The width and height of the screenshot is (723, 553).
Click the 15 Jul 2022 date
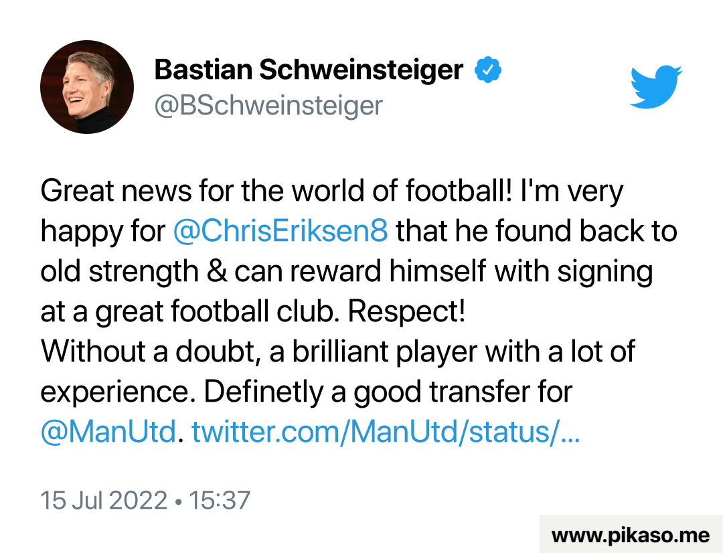click(x=104, y=500)
